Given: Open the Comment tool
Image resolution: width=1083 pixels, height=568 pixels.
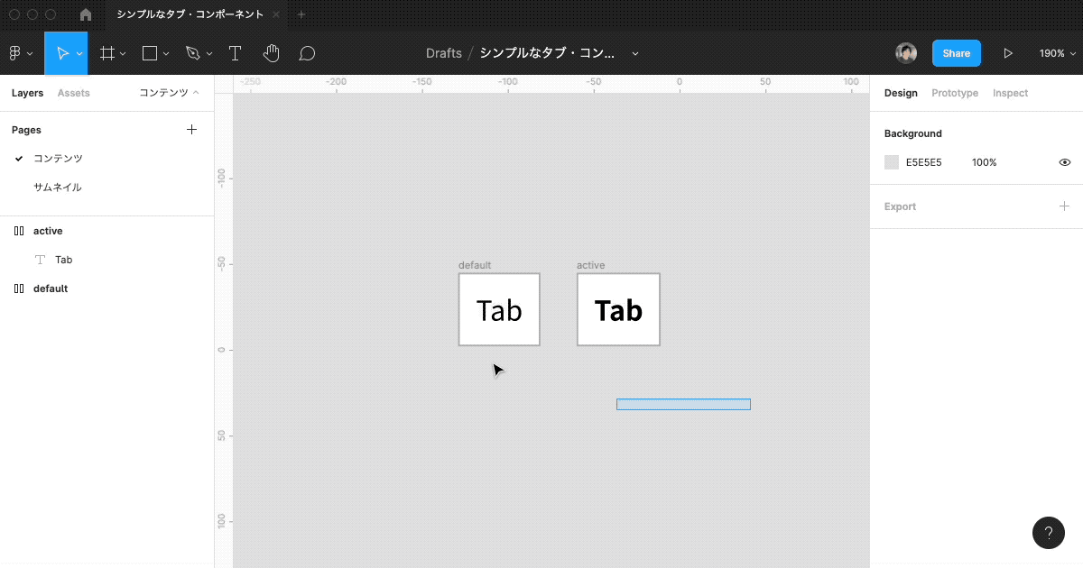Looking at the screenshot, I should point(307,53).
